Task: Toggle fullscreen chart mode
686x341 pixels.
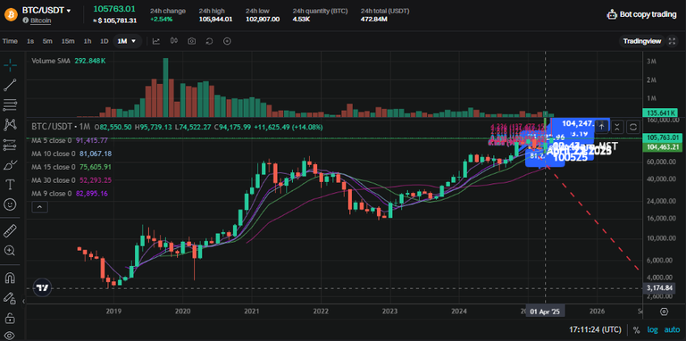Action: click(672, 41)
